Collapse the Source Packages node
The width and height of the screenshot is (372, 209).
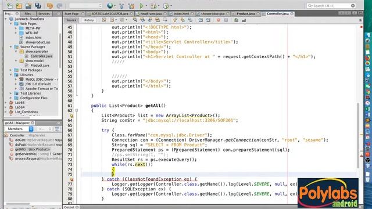point(11,47)
